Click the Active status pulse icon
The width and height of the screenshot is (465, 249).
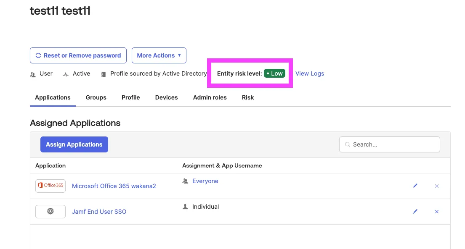[x=66, y=74]
